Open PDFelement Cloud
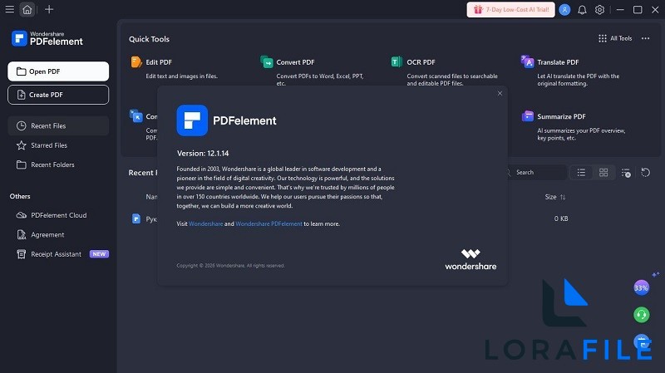665x373 pixels. click(x=58, y=215)
